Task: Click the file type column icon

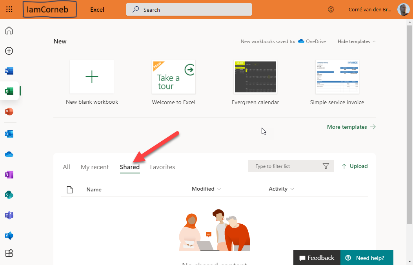Action: (x=69, y=189)
